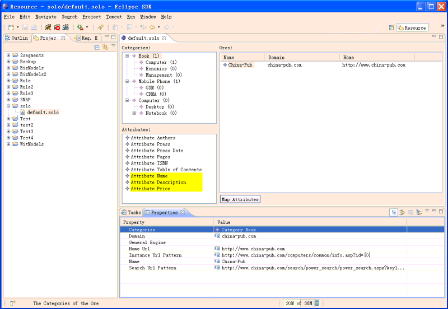Viewport: 448px width, 309px height.
Task: Toggle Show Advanced Properties icon
Action: 402,212
